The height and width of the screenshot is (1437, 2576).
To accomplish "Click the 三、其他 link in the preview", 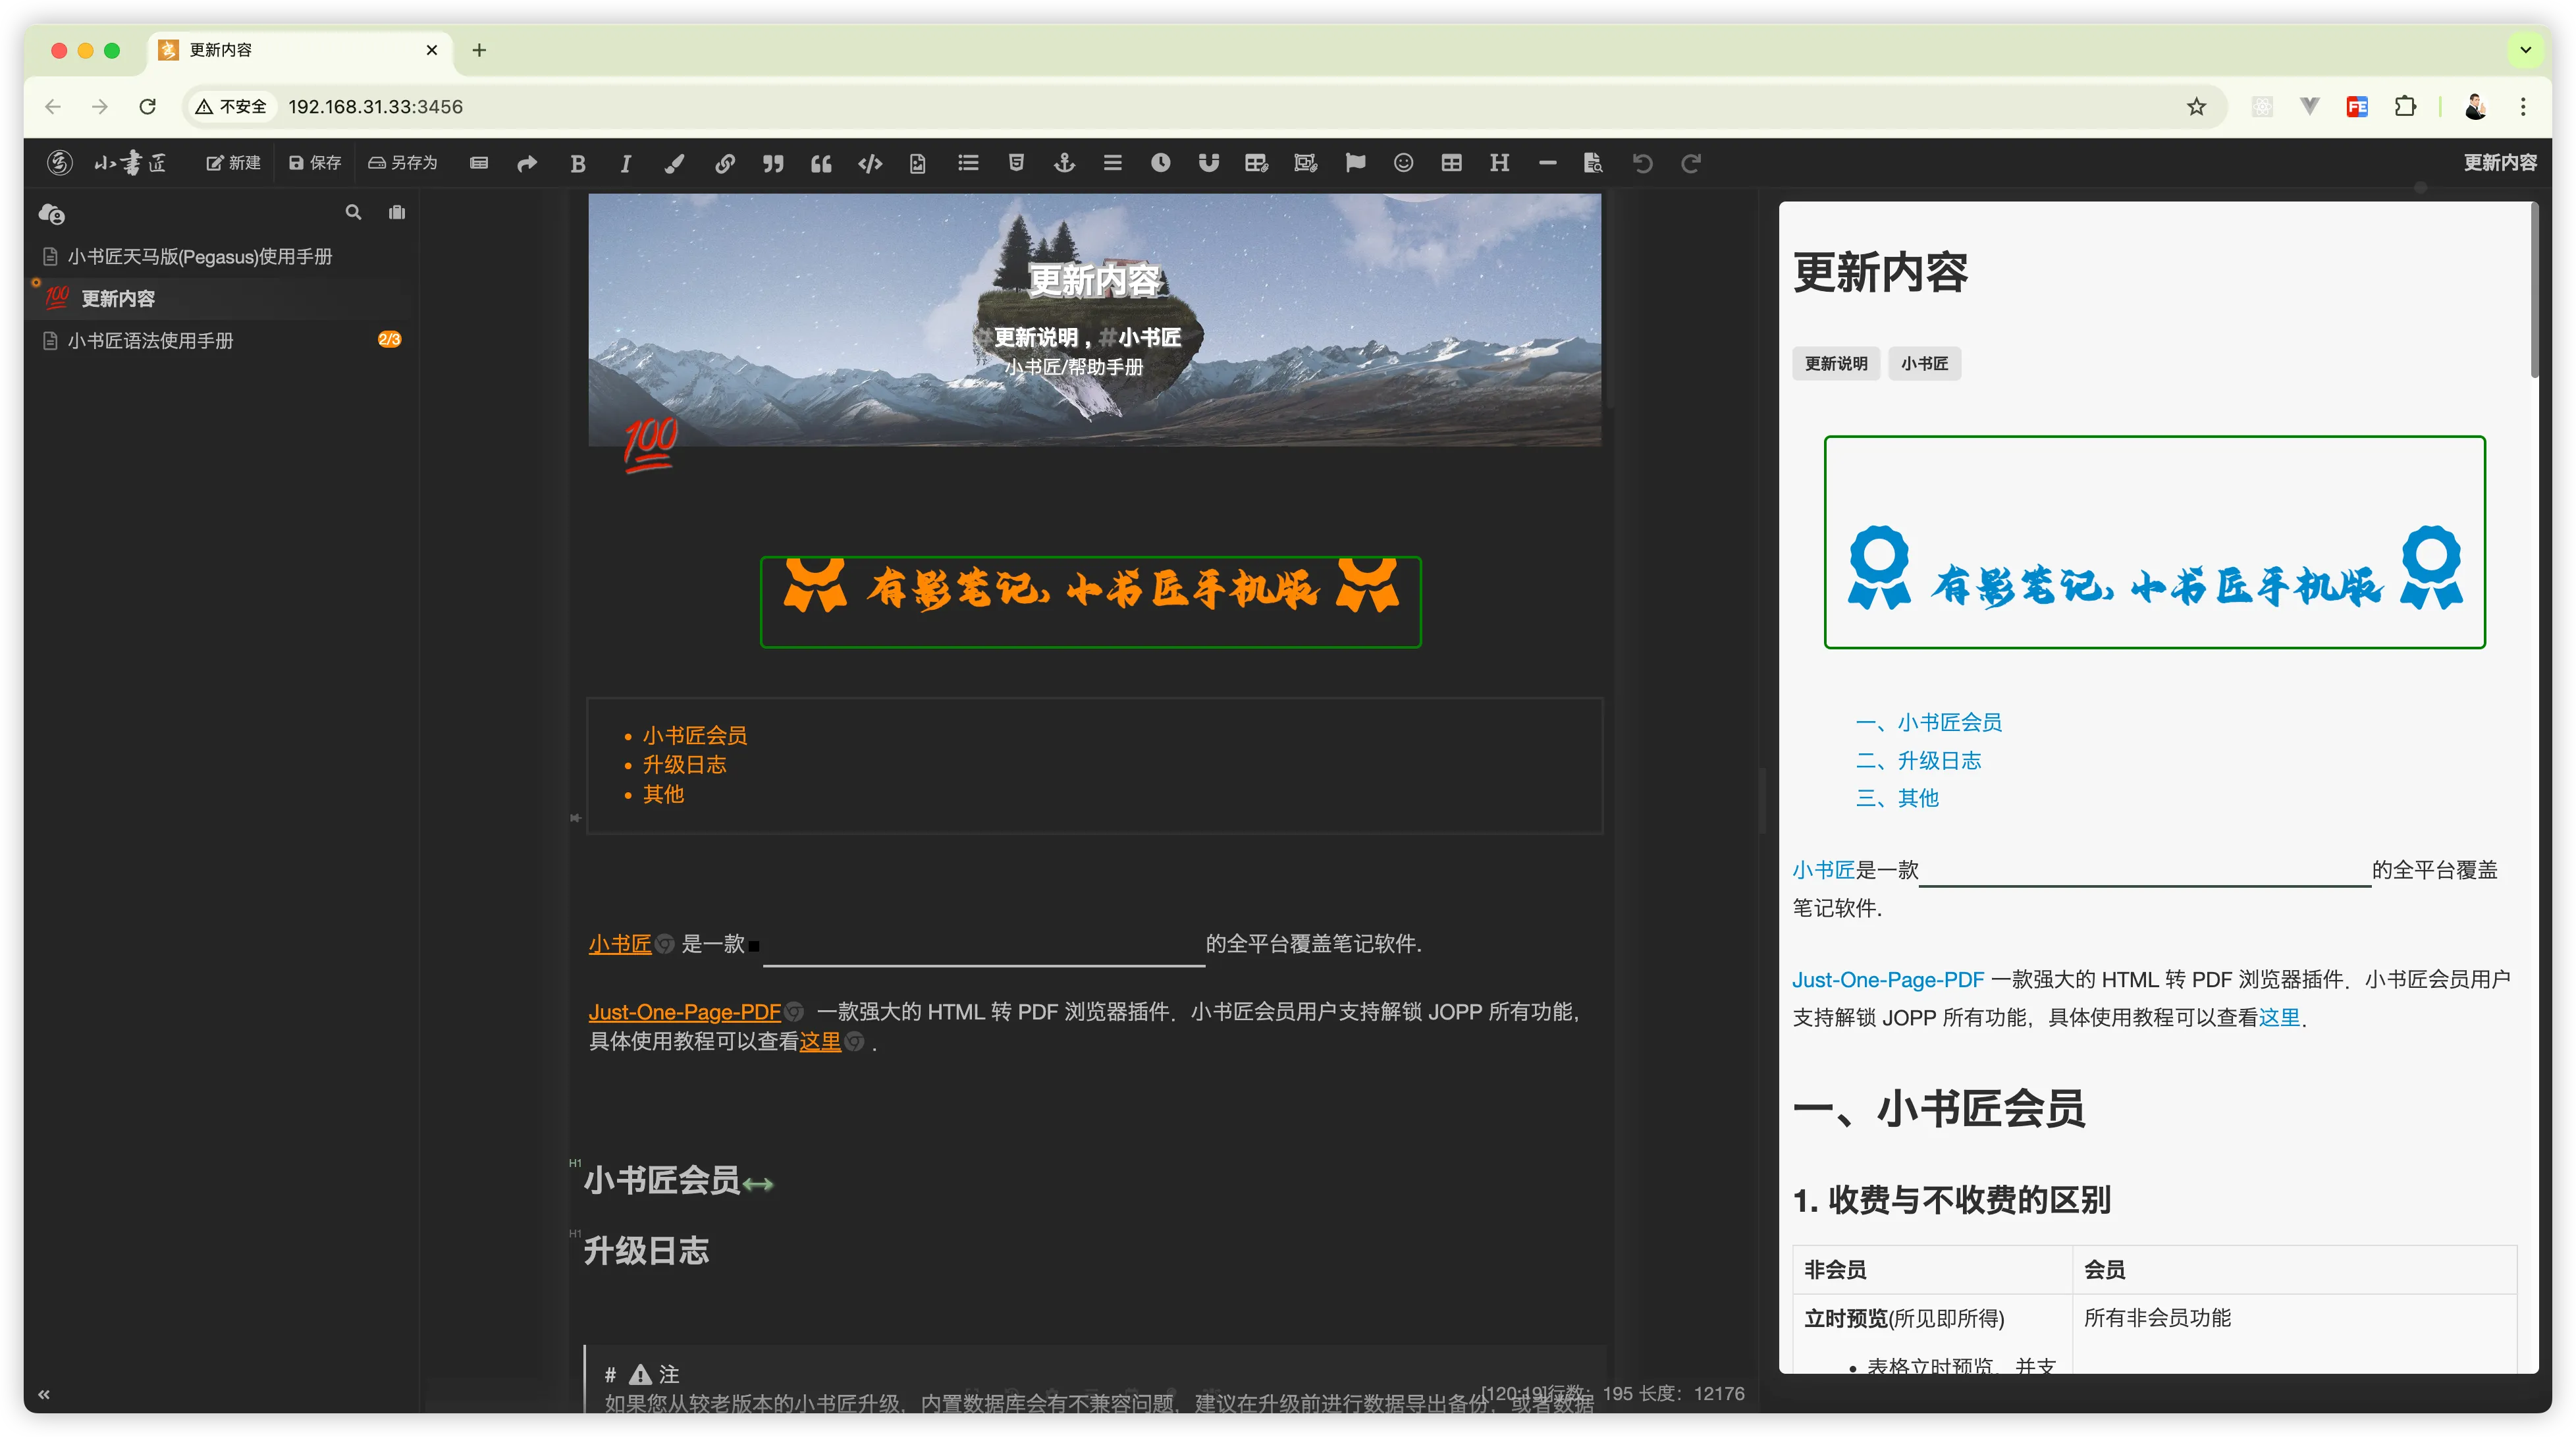I will point(1897,798).
